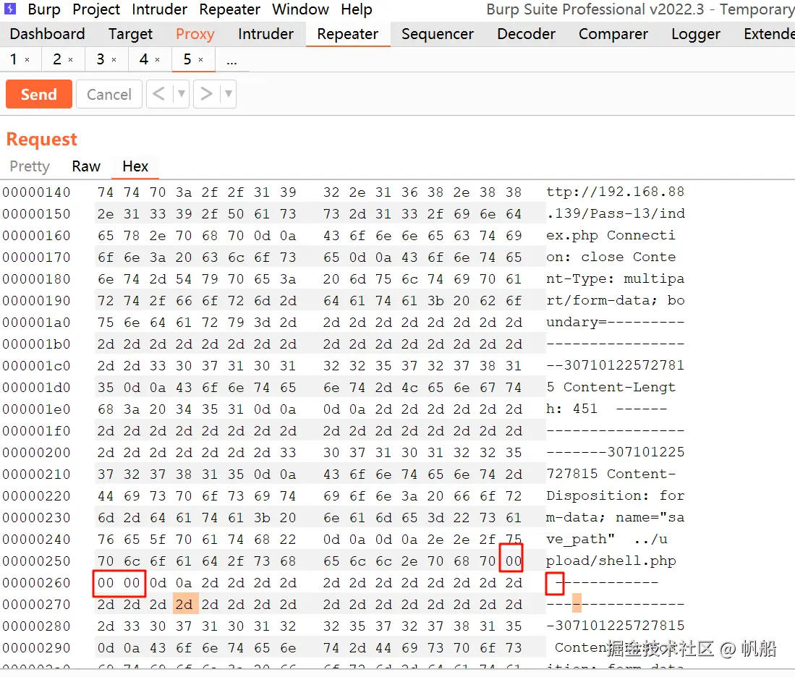Switch request view to Pretty
This screenshot has width=795, height=677.
[x=30, y=166]
